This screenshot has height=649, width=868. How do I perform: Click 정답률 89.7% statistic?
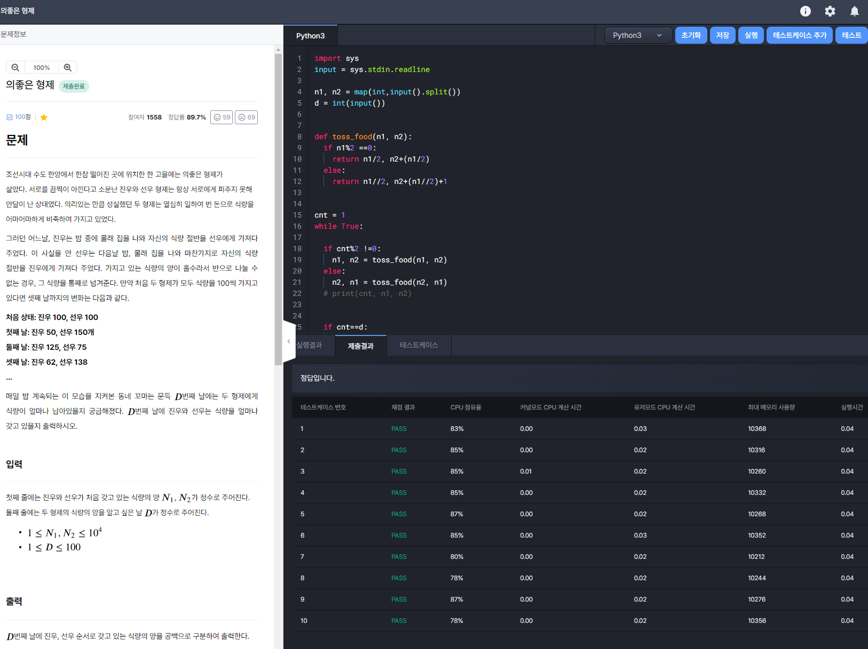pos(187,117)
